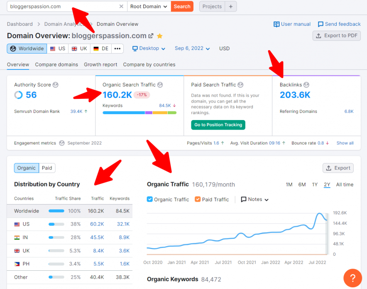
Task: Click the orange Search button
Action: pos(182,6)
